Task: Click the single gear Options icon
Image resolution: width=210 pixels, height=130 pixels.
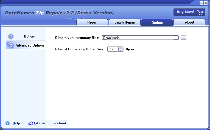Action: click(x=11, y=36)
